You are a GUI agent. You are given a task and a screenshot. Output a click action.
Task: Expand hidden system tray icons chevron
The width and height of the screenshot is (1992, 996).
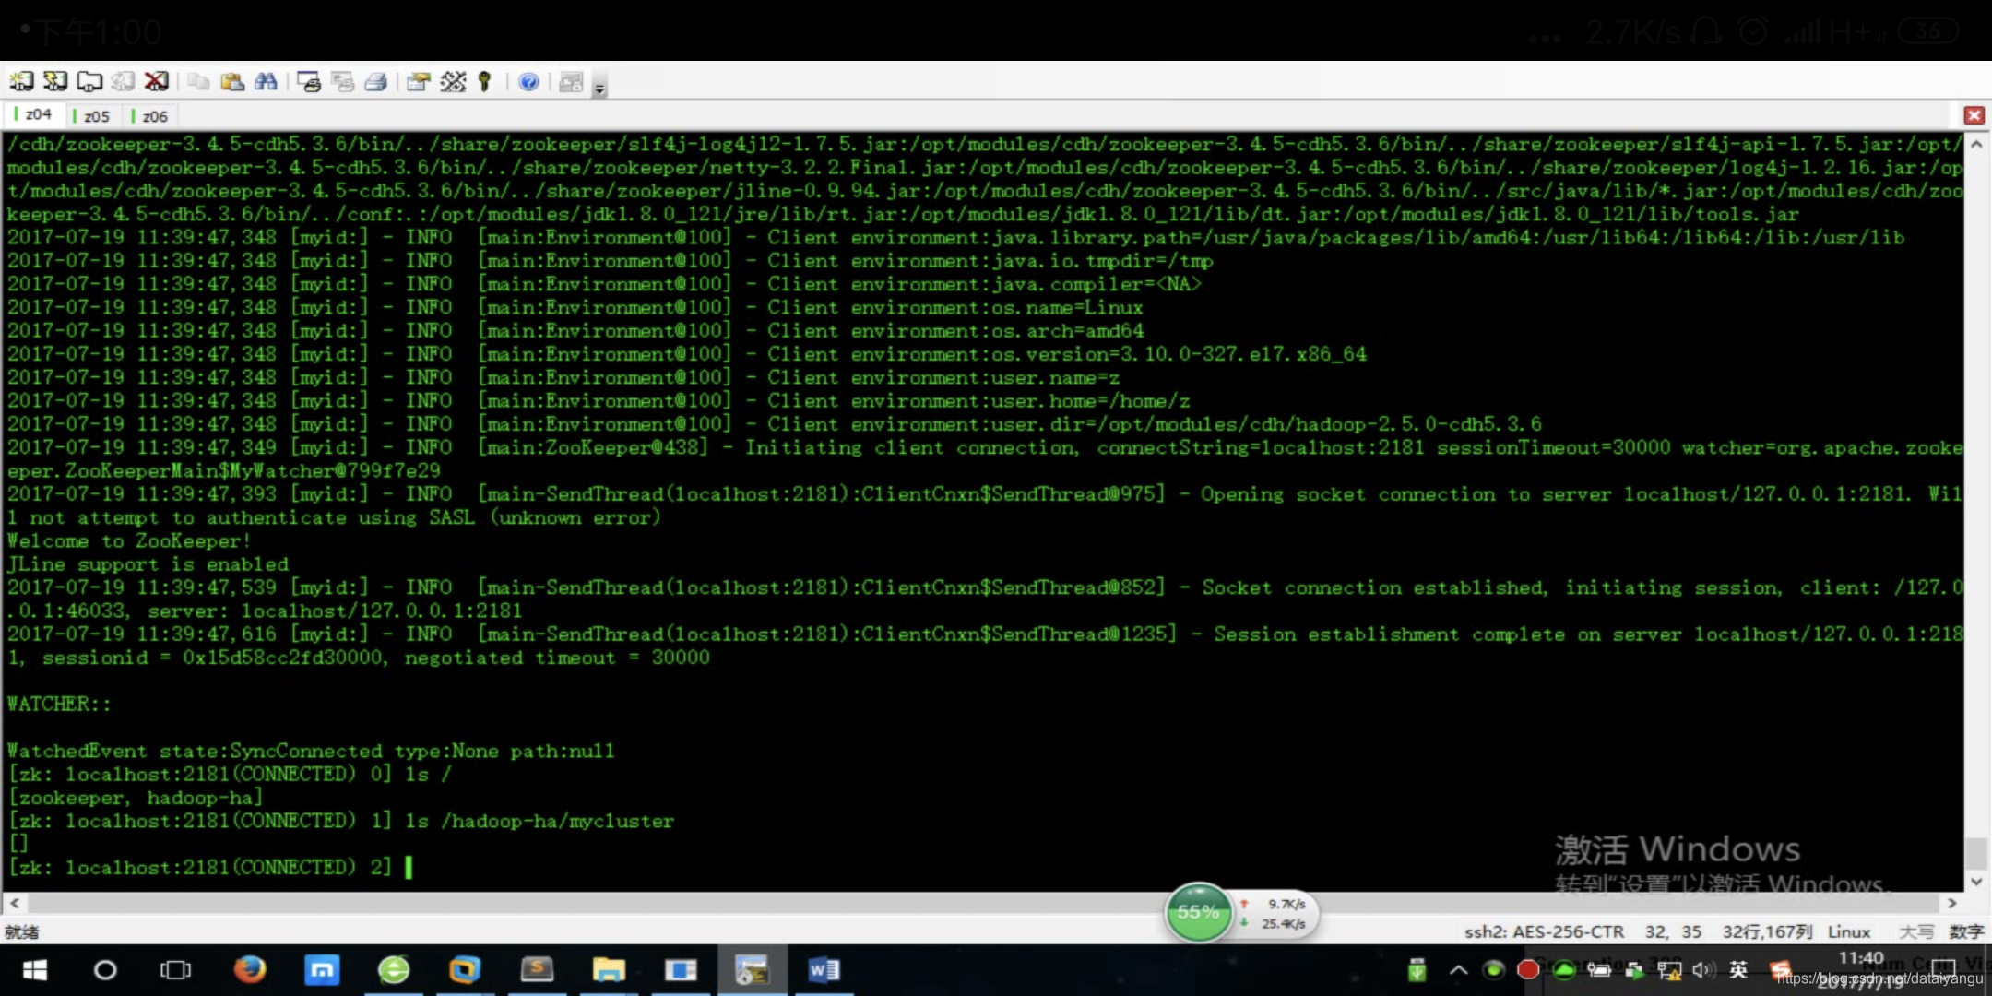tap(1458, 970)
